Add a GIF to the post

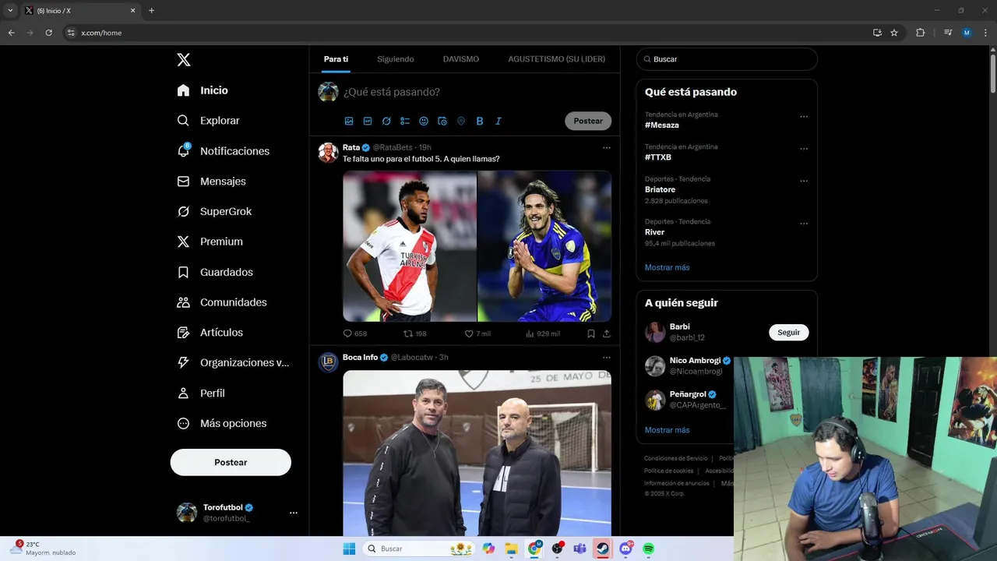click(x=368, y=121)
